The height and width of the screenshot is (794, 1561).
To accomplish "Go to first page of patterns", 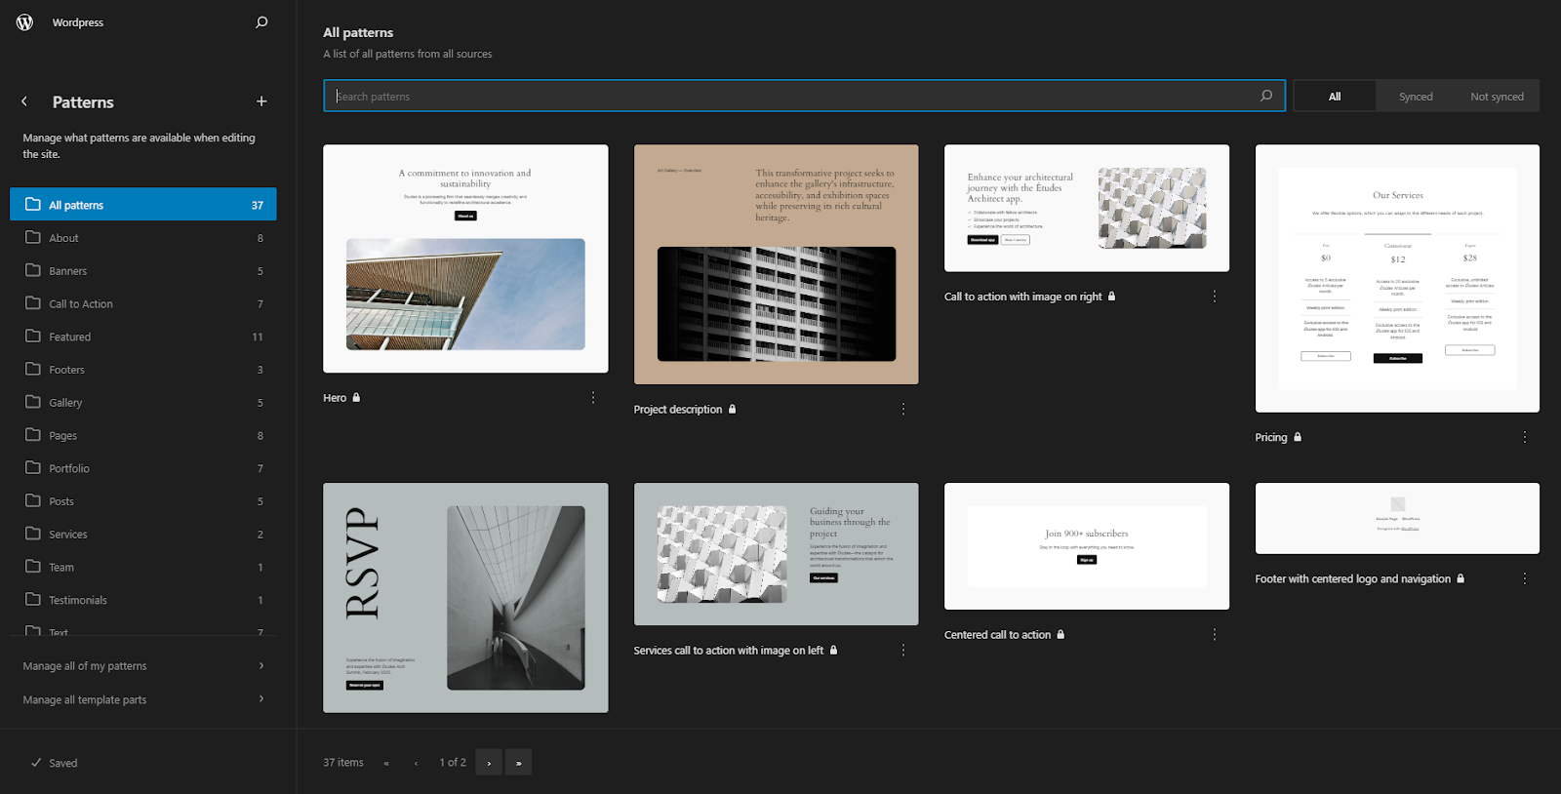I will [x=386, y=763].
